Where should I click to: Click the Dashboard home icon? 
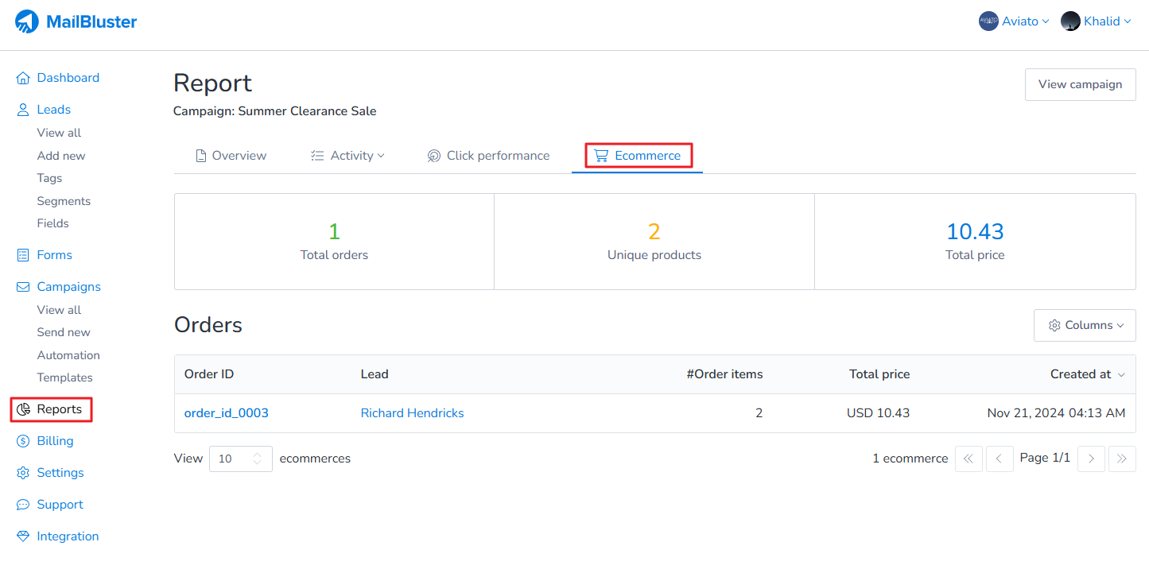(23, 78)
